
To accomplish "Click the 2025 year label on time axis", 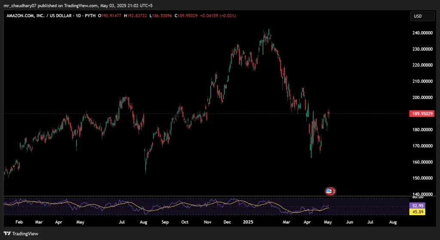I will 248,222.
